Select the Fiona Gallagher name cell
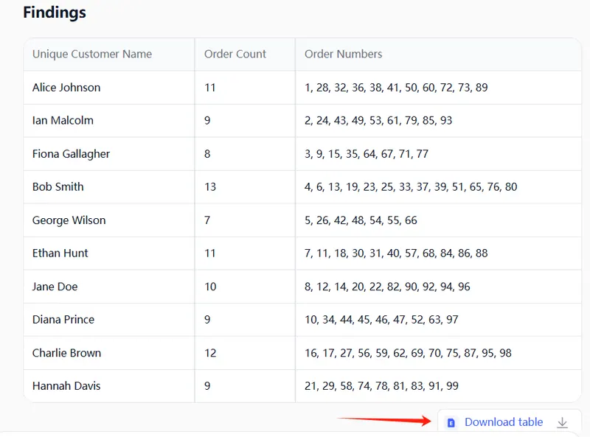590x437 pixels. tap(71, 154)
